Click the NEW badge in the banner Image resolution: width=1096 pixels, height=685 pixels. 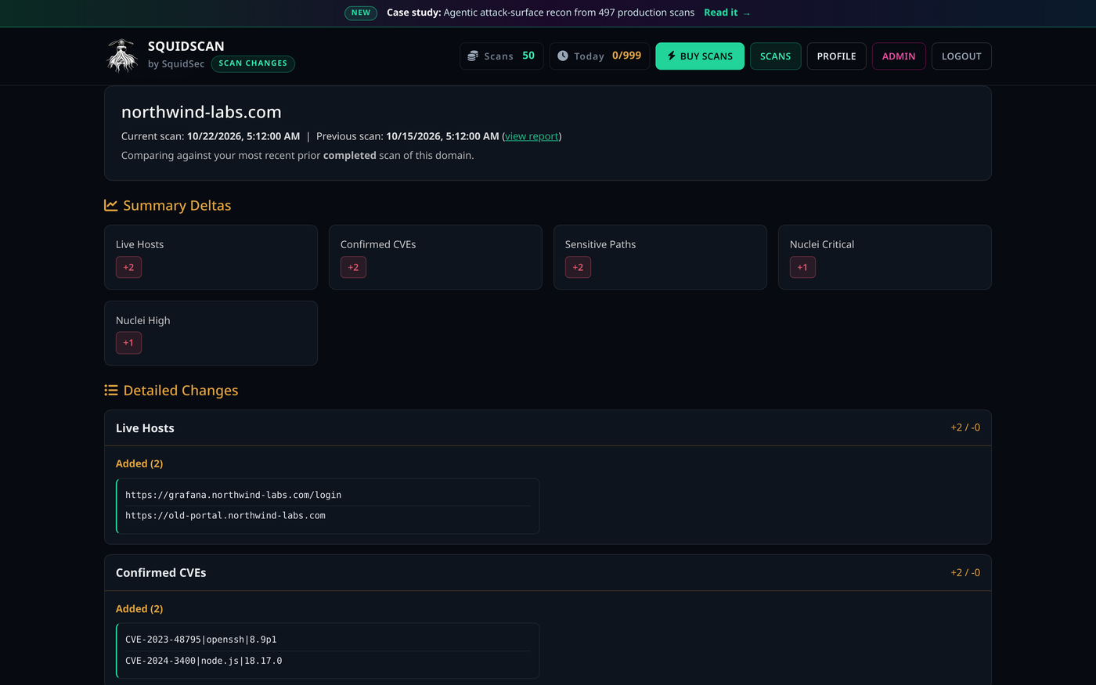[361, 13]
